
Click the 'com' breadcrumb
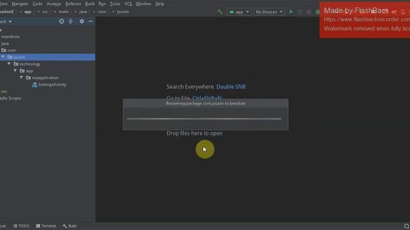point(102,11)
